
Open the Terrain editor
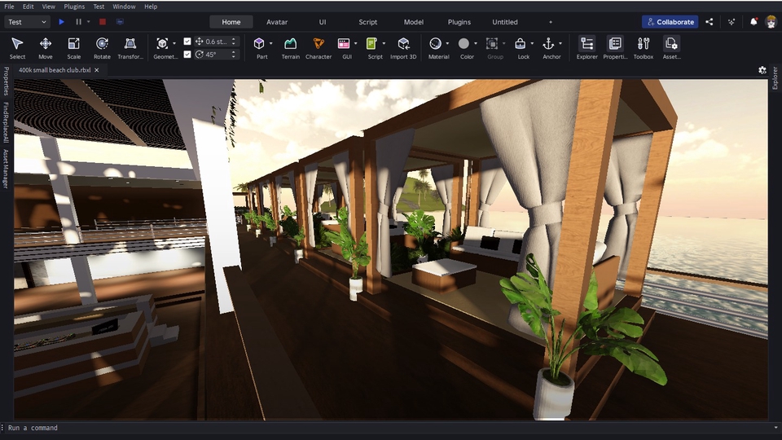pos(290,47)
